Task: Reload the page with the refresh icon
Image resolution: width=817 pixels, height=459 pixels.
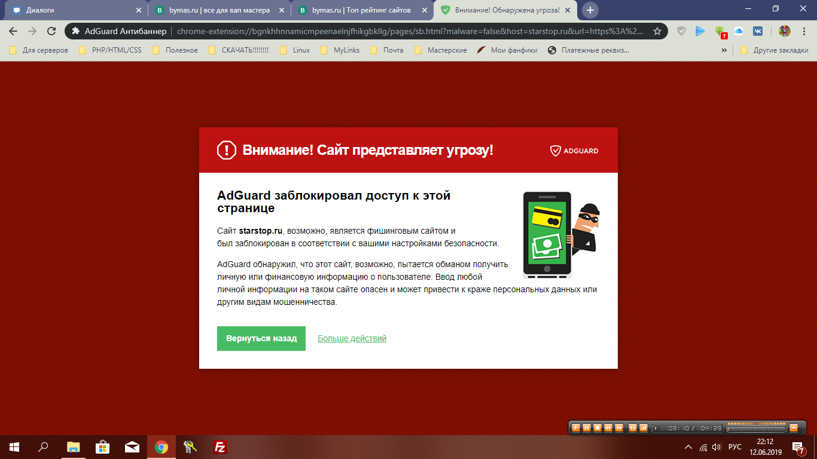Action: point(51,31)
